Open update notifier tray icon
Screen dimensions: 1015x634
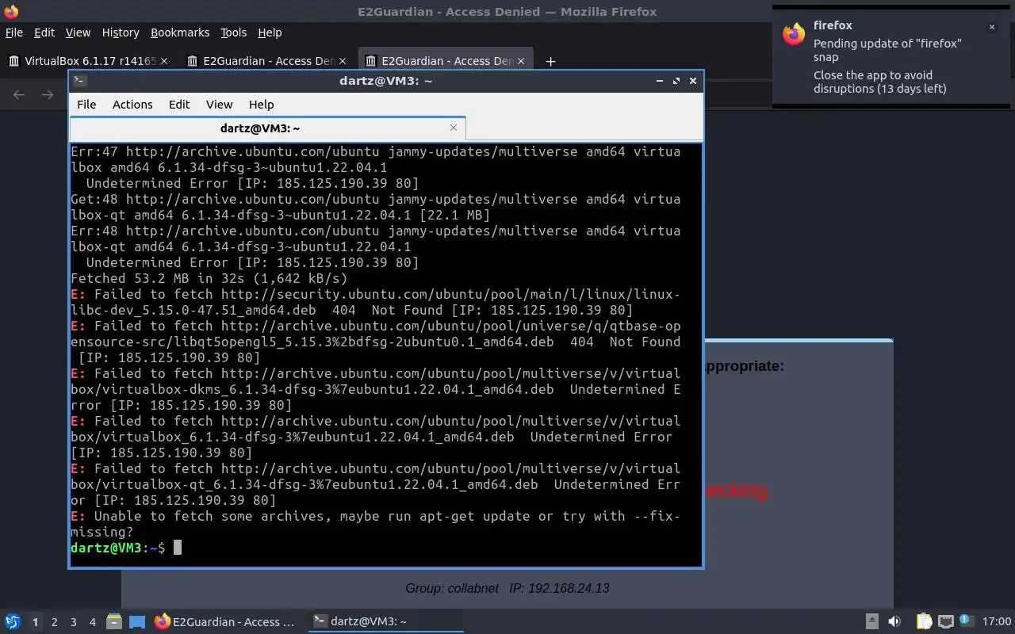coord(966,621)
